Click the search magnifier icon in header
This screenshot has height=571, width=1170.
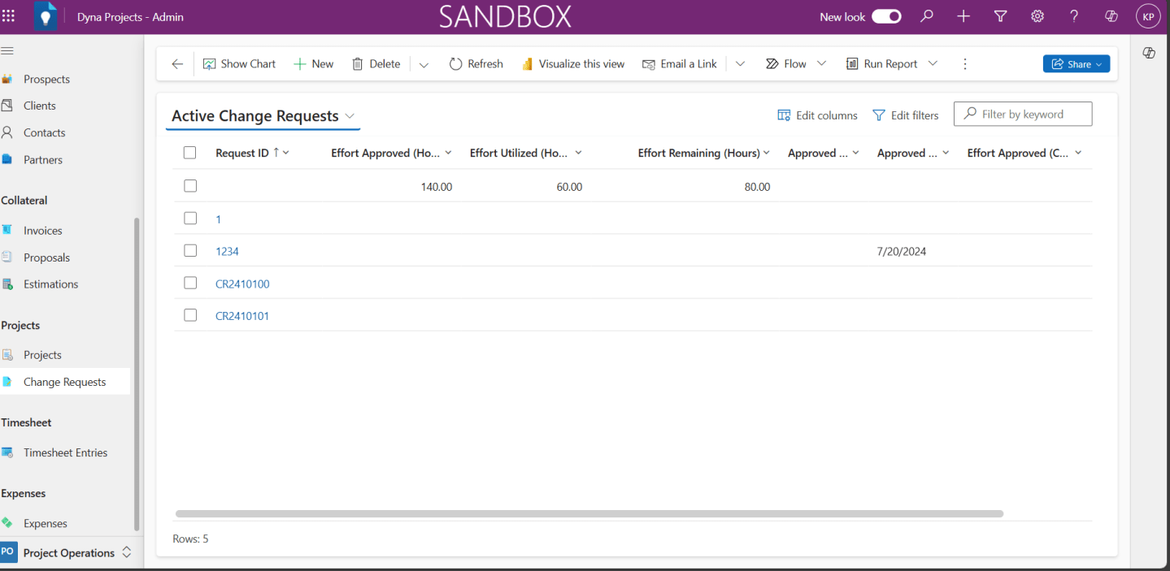tap(926, 16)
